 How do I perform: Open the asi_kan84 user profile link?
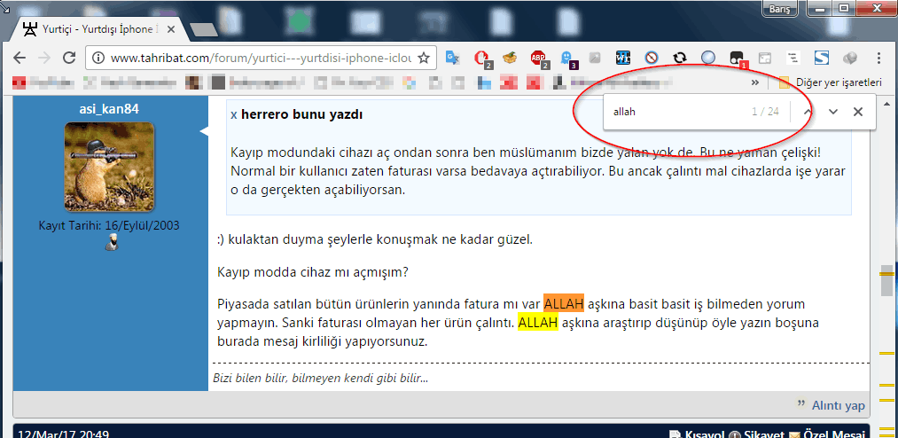pyautogui.click(x=109, y=108)
